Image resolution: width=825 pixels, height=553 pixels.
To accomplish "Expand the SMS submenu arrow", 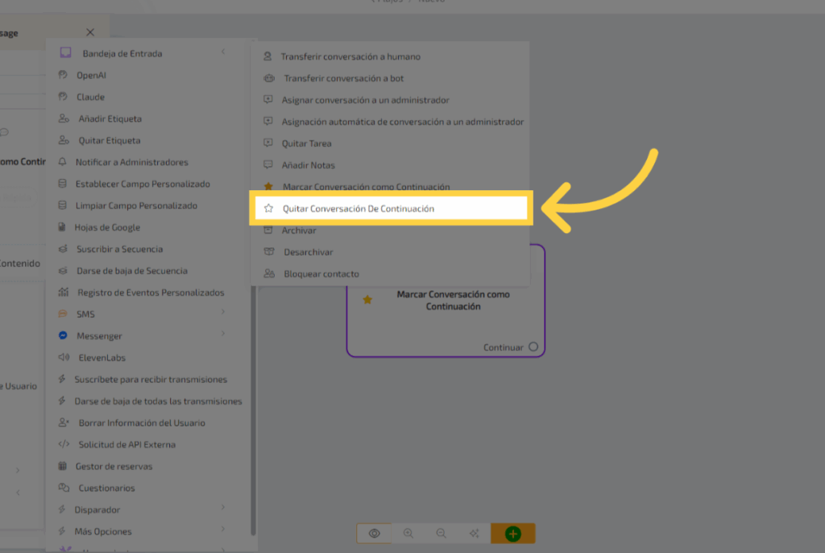I will [222, 313].
